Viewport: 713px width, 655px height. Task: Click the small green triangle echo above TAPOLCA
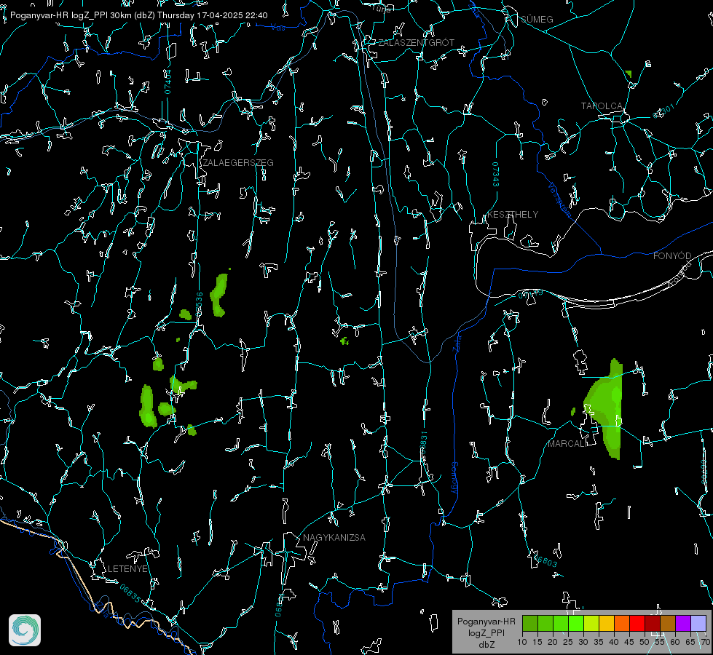click(x=629, y=74)
